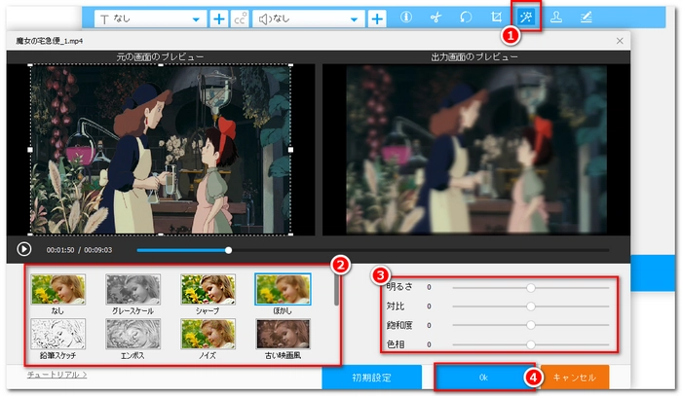Open the subtitle edit pencil icon
The height and width of the screenshot is (396, 682).
pyautogui.click(x=587, y=18)
